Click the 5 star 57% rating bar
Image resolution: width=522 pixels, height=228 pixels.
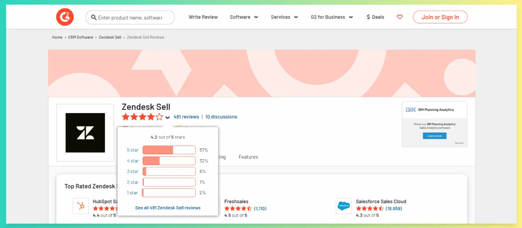tap(169, 150)
